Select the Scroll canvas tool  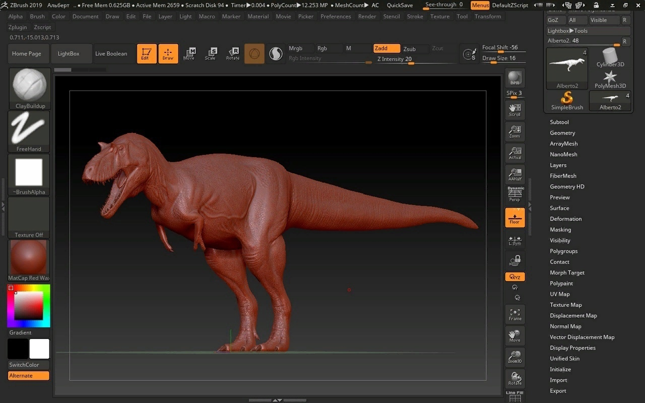(x=515, y=110)
